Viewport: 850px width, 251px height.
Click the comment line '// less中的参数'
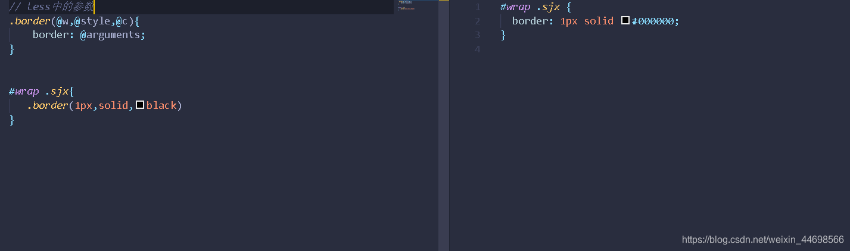click(51, 7)
